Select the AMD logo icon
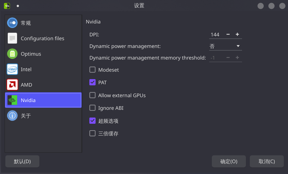Viewport: 288px width, 174px height. (12, 85)
